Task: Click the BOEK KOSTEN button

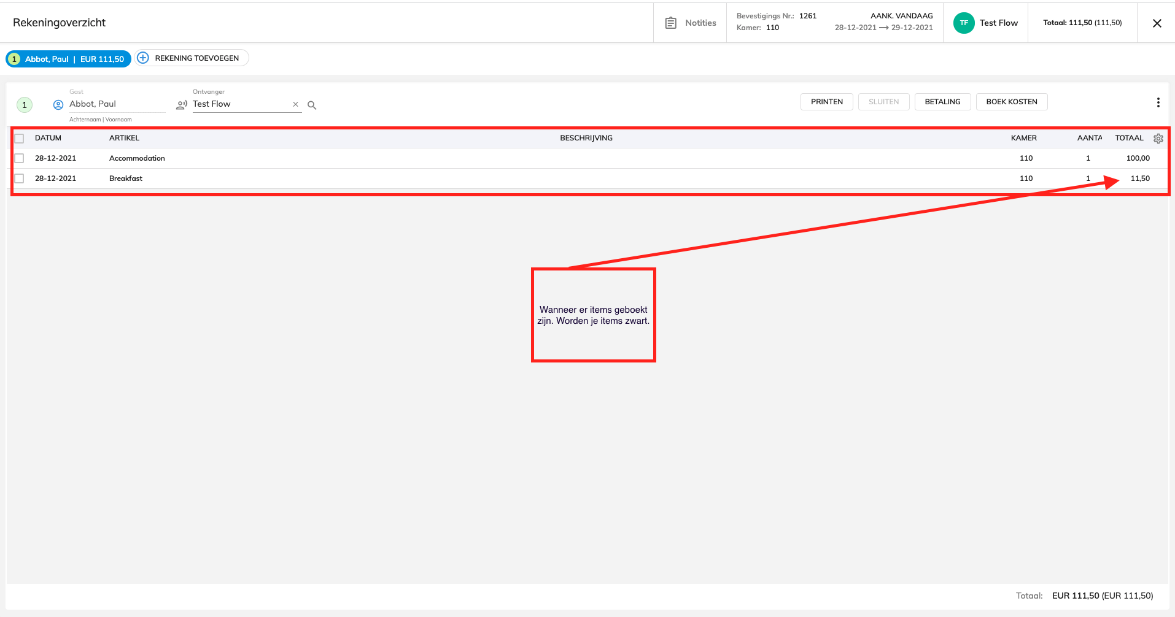Action: [x=1011, y=102]
